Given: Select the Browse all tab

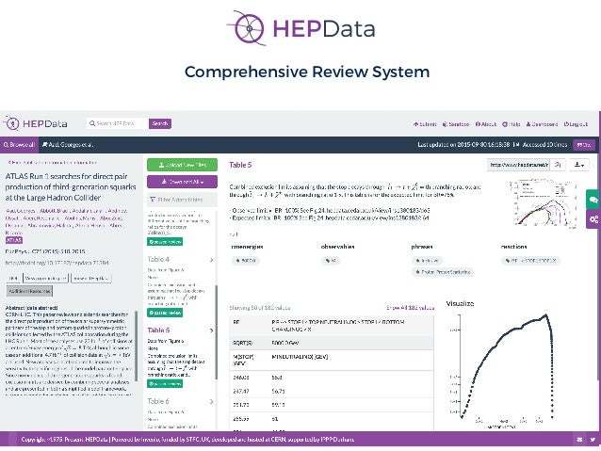Looking at the screenshot, I should (x=19, y=145).
